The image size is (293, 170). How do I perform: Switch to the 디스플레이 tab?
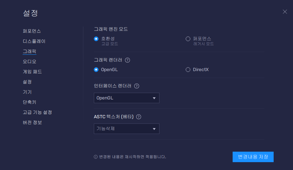pos(34,41)
